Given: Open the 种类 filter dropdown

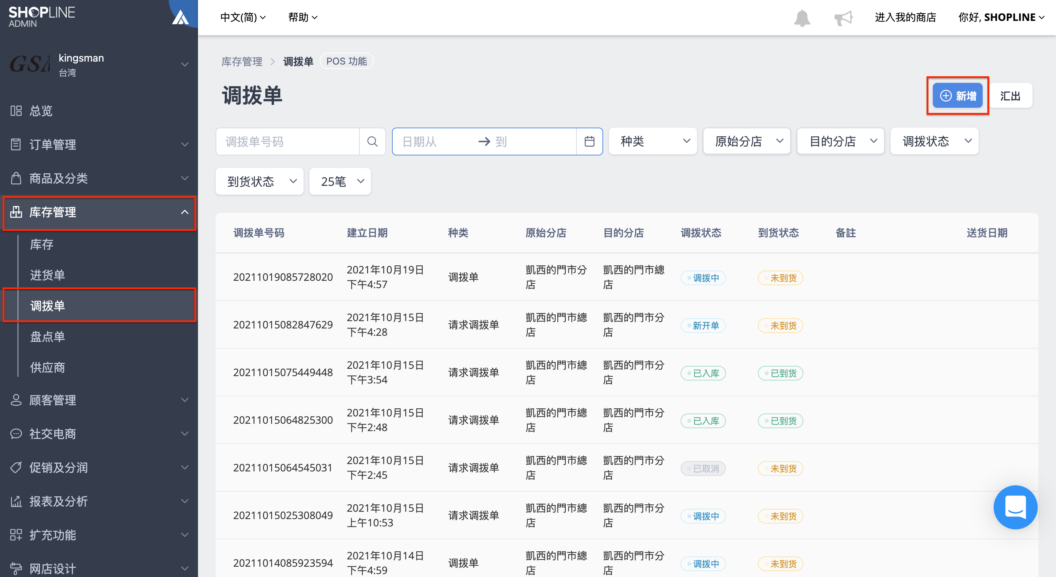Looking at the screenshot, I should pos(653,141).
